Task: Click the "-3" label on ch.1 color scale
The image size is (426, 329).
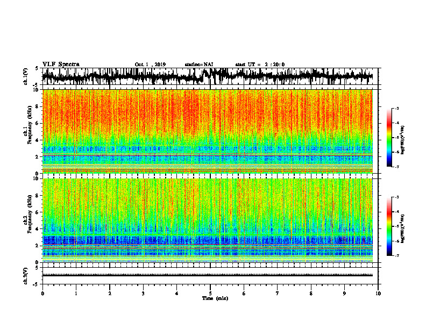Action: tap(396, 108)
